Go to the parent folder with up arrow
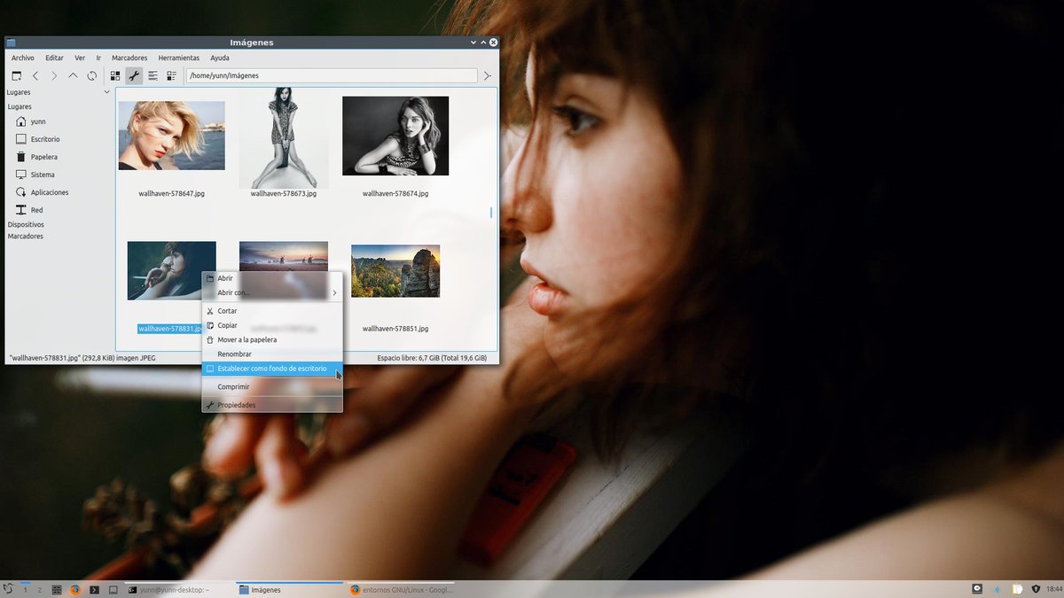This screenshot has height=598, width=1064. pyautogui.click(x=73, y=76)
